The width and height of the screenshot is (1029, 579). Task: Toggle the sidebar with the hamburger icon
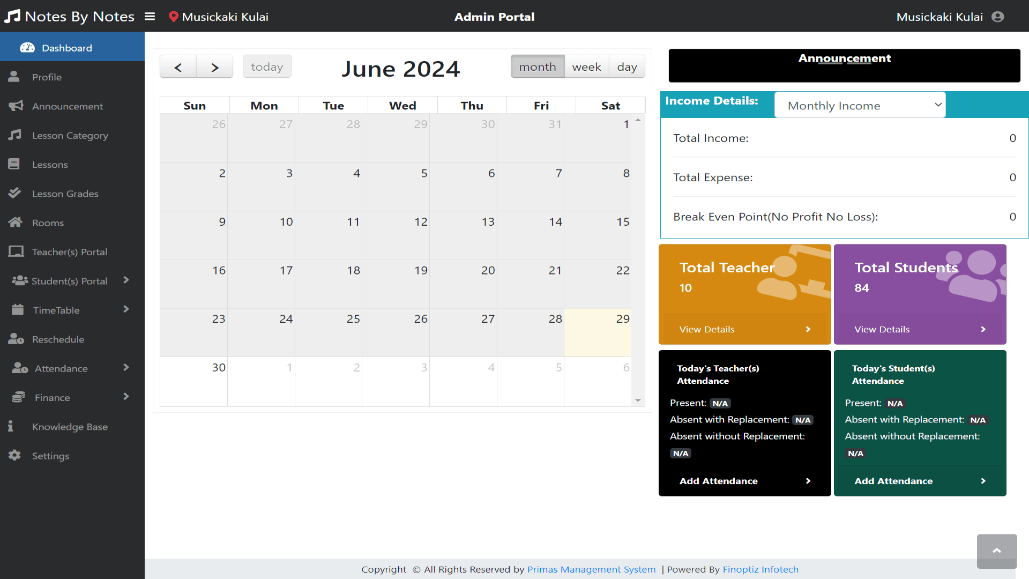point(150,16)
